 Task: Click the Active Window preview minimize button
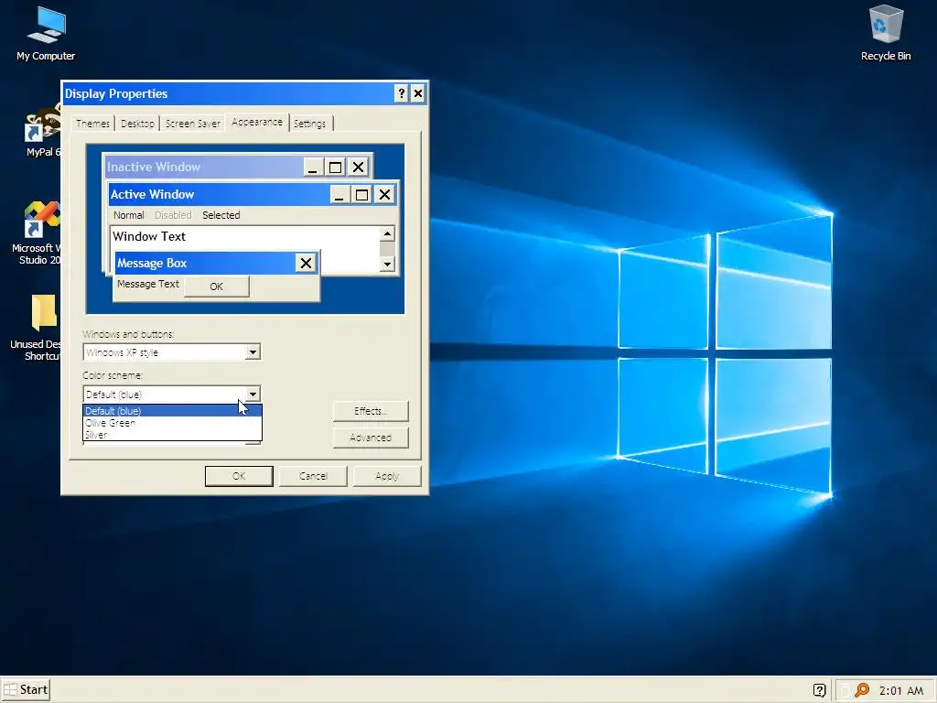(x=339, y=195)
